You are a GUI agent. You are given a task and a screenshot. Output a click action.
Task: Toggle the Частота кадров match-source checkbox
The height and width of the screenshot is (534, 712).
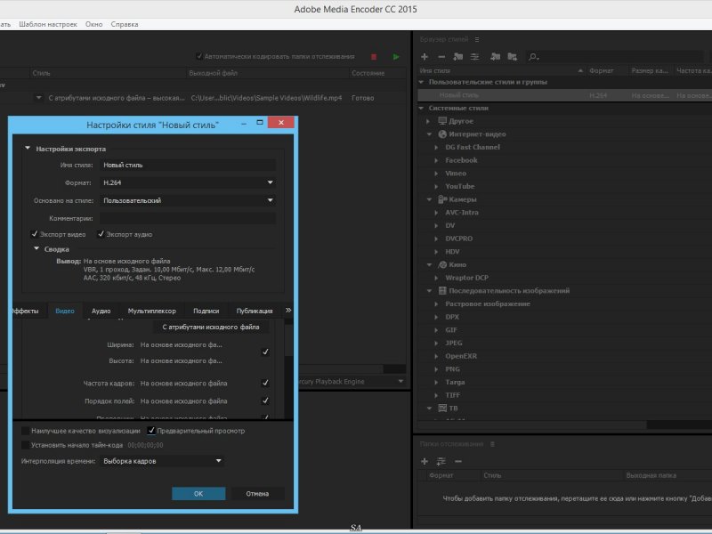pos(265,383)
